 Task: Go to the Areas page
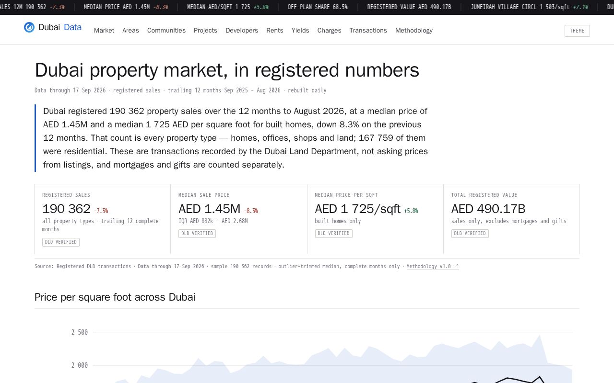130,30
